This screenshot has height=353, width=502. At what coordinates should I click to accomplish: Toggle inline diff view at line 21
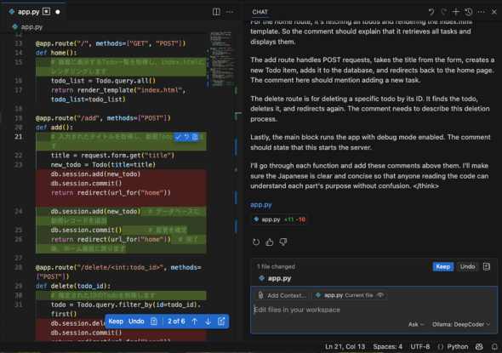[195, 137]
